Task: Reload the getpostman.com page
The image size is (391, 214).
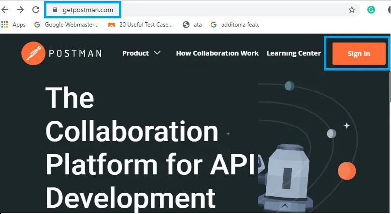Action: 35,10
